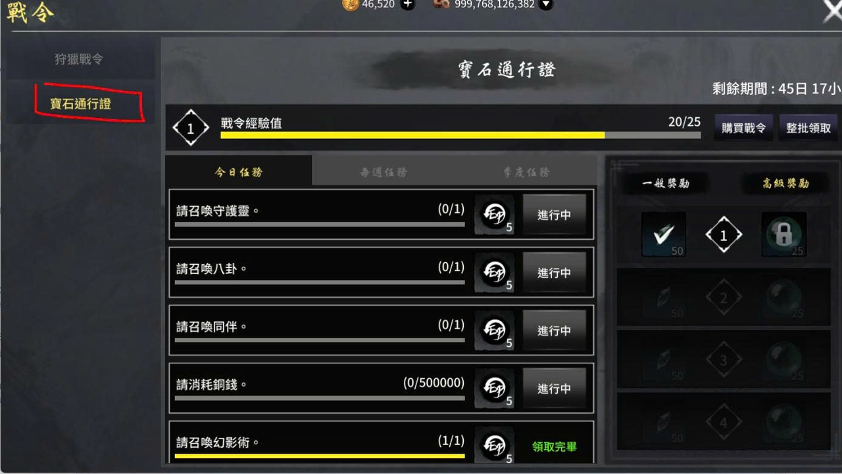
Task: Click the plus icon beside 46,520 gold
Action: (408, 5)
